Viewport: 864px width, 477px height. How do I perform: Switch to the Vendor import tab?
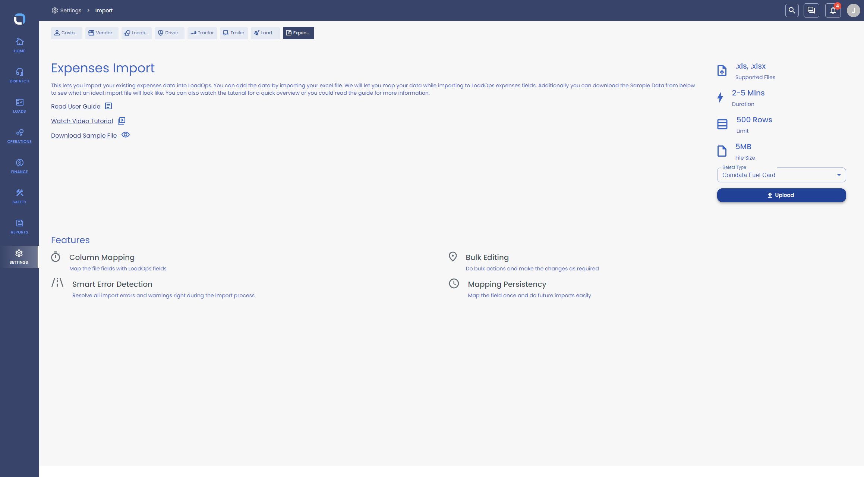pyautogui.click(x=102, y=33)
